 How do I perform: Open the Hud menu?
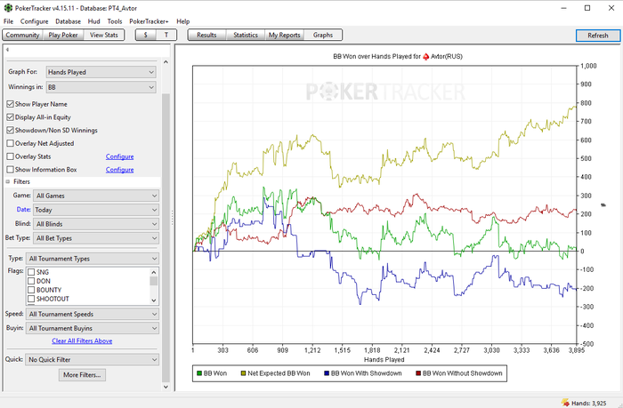(x=93, y=21)
